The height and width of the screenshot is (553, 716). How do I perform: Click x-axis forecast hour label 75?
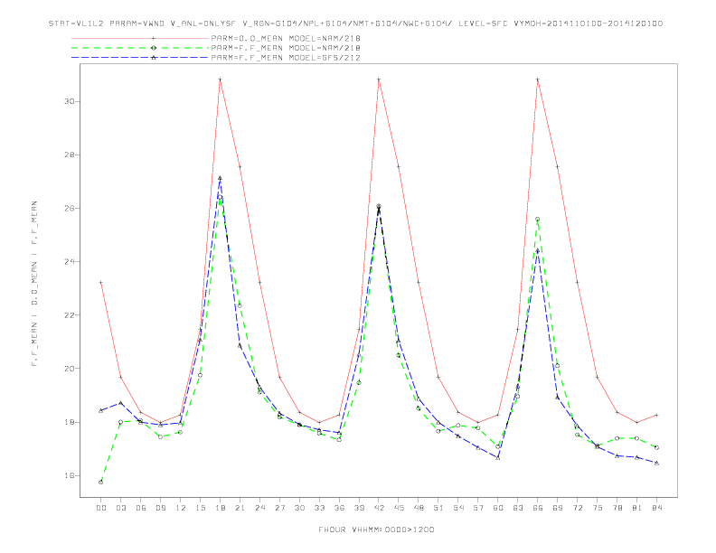(x=598, y=508)
